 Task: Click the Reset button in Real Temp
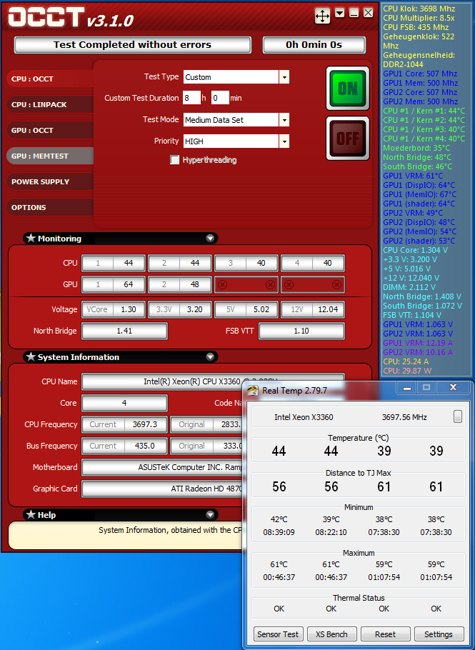point(385,634)
